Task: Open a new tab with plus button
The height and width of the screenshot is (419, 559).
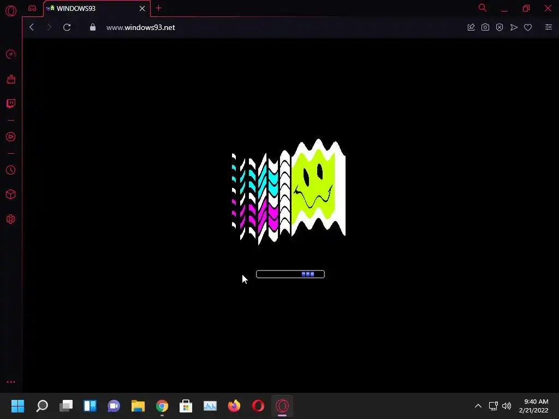Action: (x=159, y=8)
